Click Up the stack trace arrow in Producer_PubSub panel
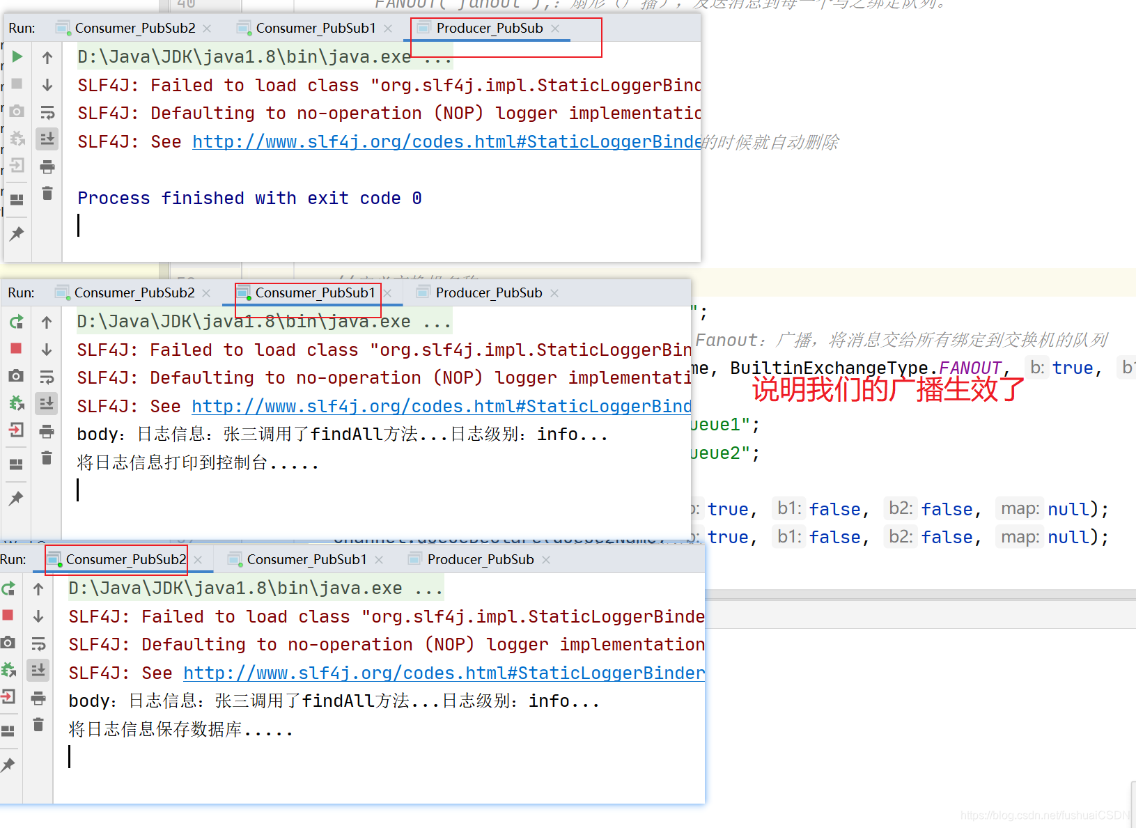The height and width of the screenshot is (828, 1136). (47, 57)
